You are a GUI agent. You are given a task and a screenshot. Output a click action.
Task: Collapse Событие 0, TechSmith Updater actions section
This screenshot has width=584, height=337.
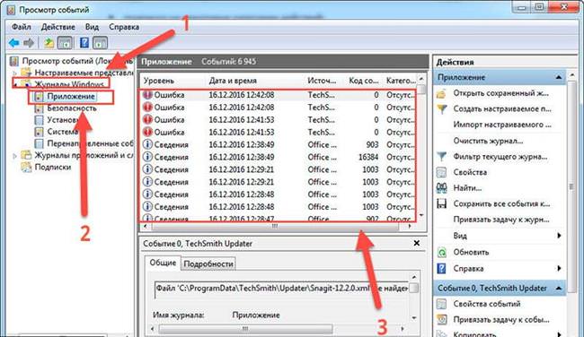tap(559, 289)
